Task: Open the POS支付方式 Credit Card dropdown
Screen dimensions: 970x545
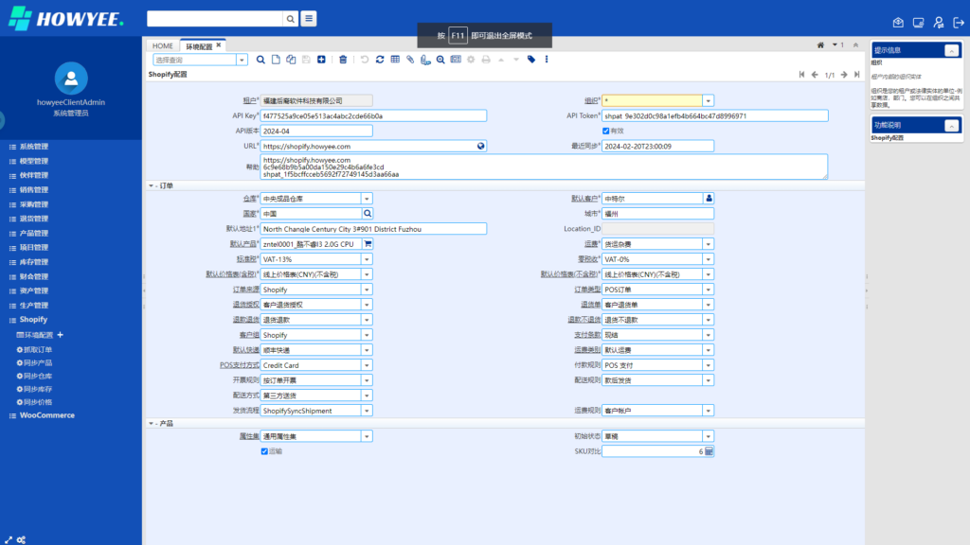Action: 367,365
